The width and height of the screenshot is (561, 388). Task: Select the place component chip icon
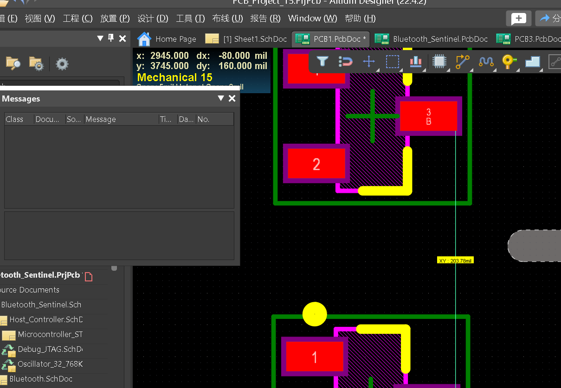[439, 61]
